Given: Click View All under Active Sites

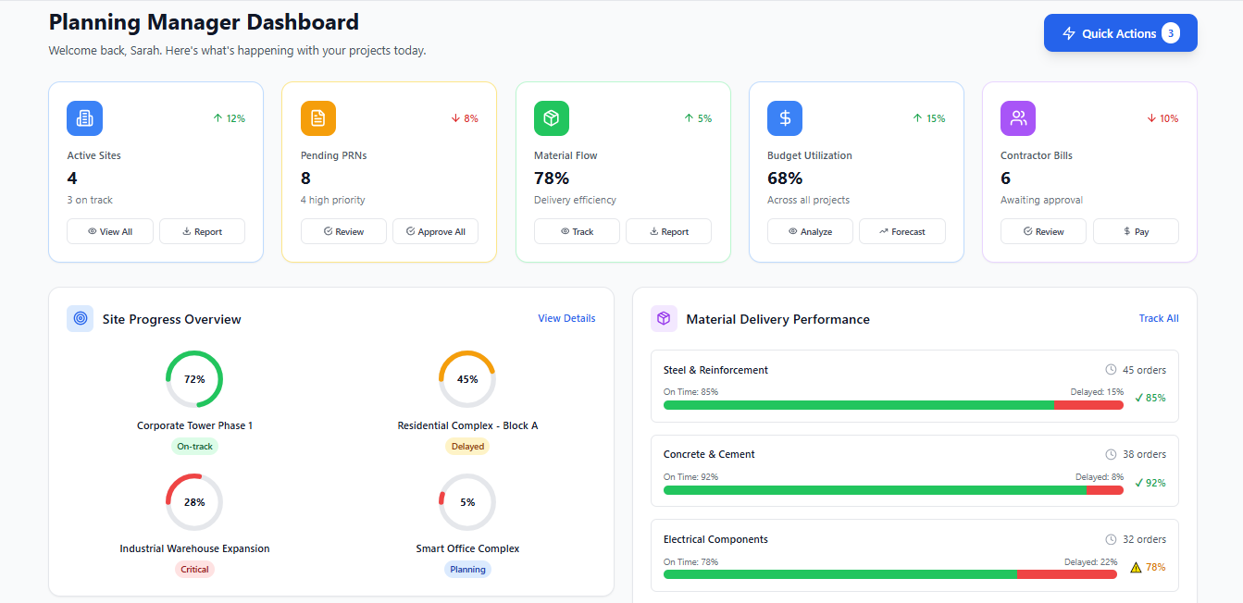Looking at the screenshot, I should click(x=109, y=231).
